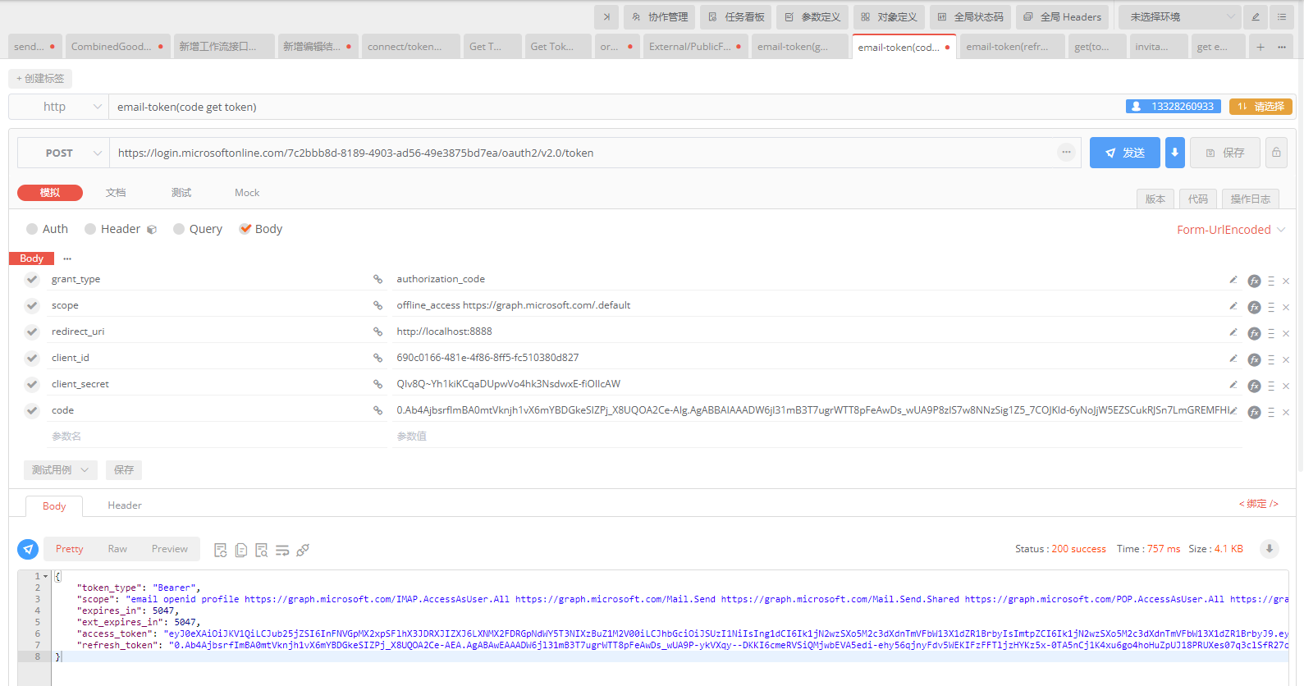Click the edit pencil icon in top toolbar
The width and height of the screenshot is (1304, 686).
(1256, 16)
